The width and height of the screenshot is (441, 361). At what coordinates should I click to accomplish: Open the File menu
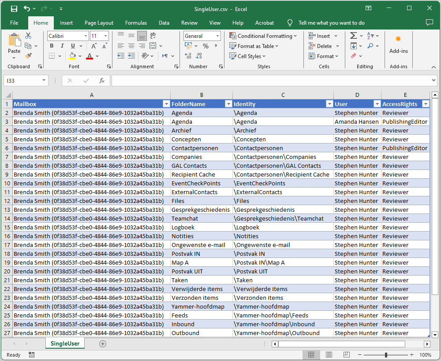(x=14, y=22)
